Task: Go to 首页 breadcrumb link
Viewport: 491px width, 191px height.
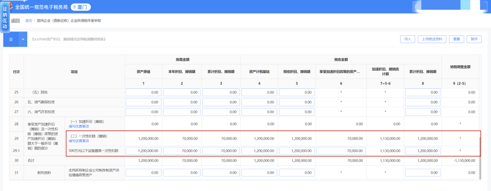Action: pos(29,21)
